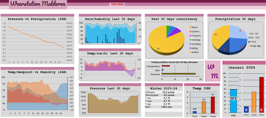Click the orange pressure line in 24H chart
Image resolution: width=266 pixels, height=118 pixels.
36,37
